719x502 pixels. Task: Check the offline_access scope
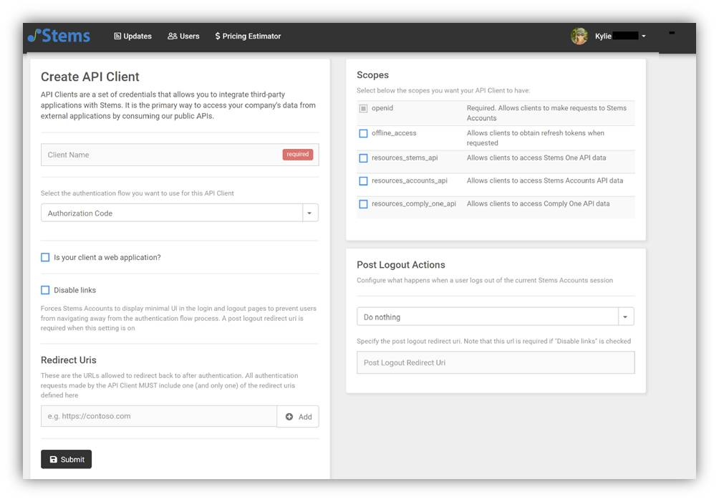(x=363, y=133)
